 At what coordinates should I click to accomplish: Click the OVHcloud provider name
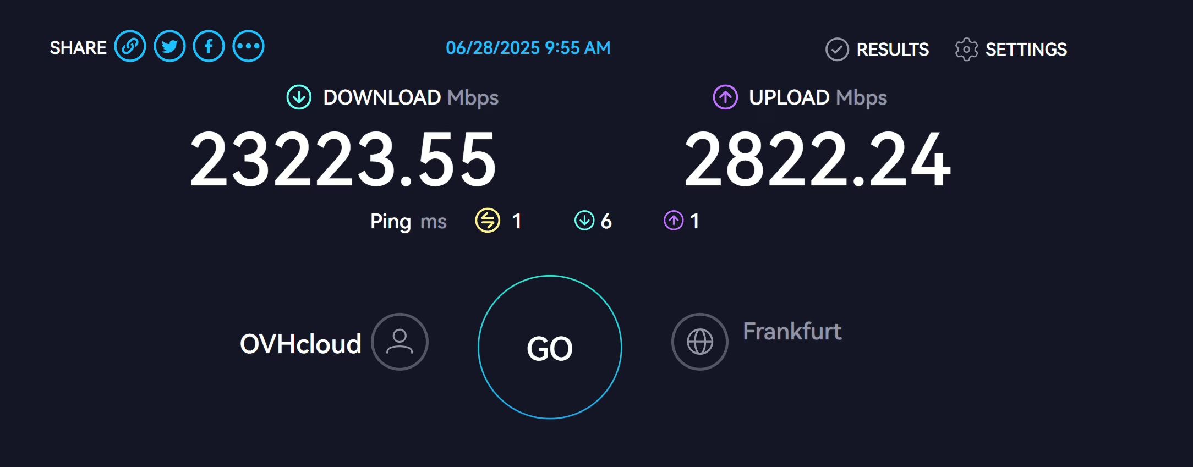(x=300, y=344)
